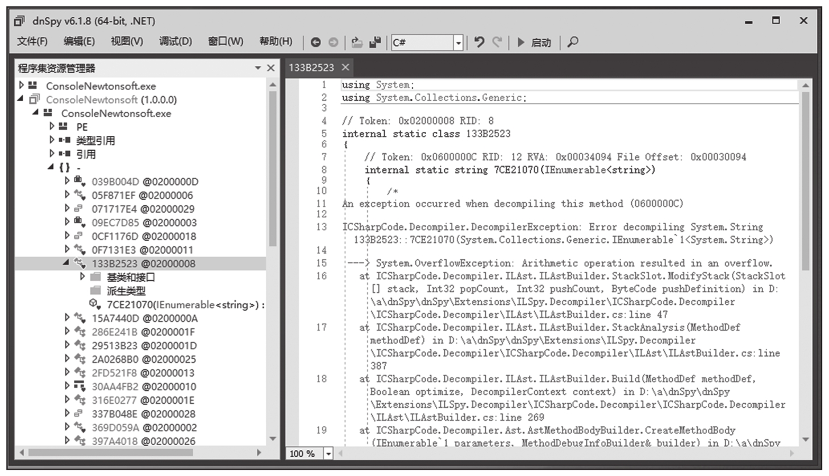The image size is (829, 476).
Task: Expand the 类型引用 node
Action: click(x=52, y=140)
